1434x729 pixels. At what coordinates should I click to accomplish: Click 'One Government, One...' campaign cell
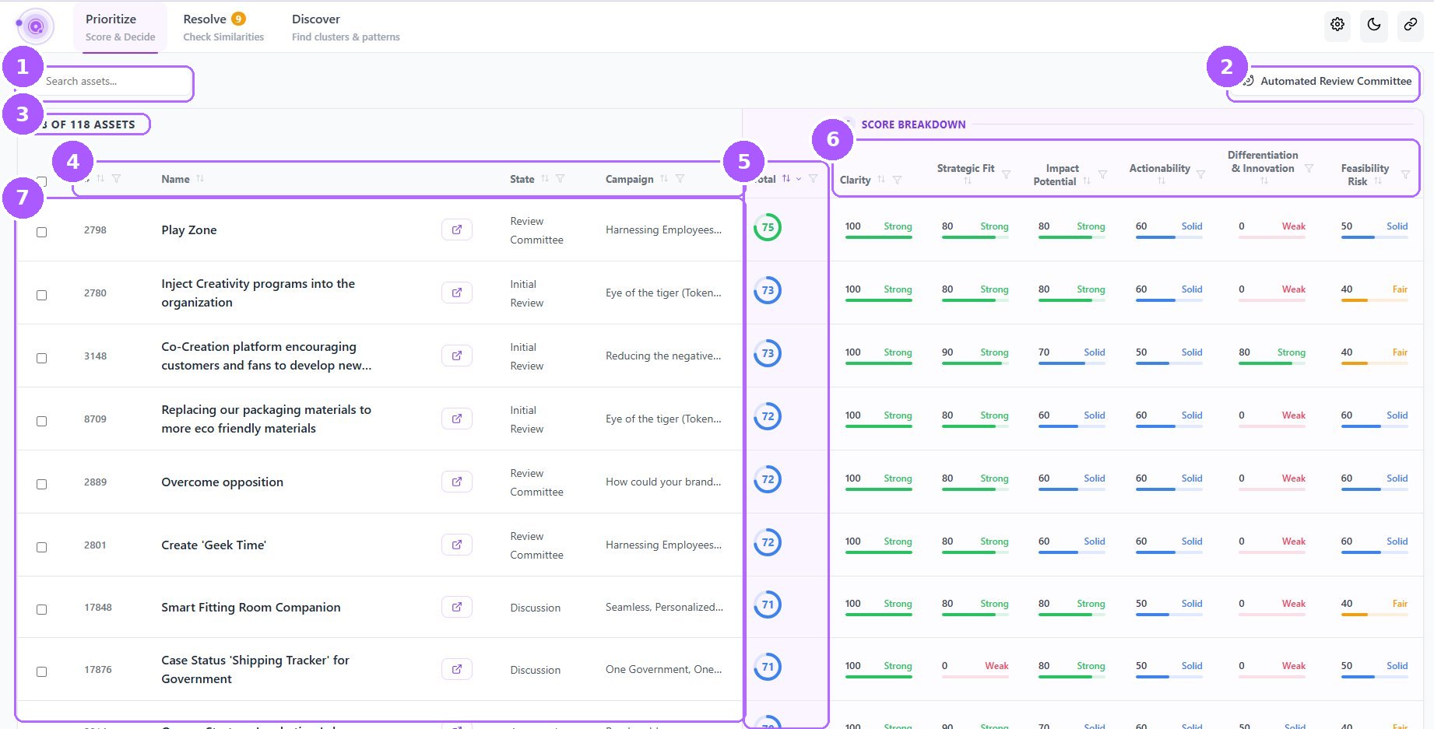pos(663,669)
